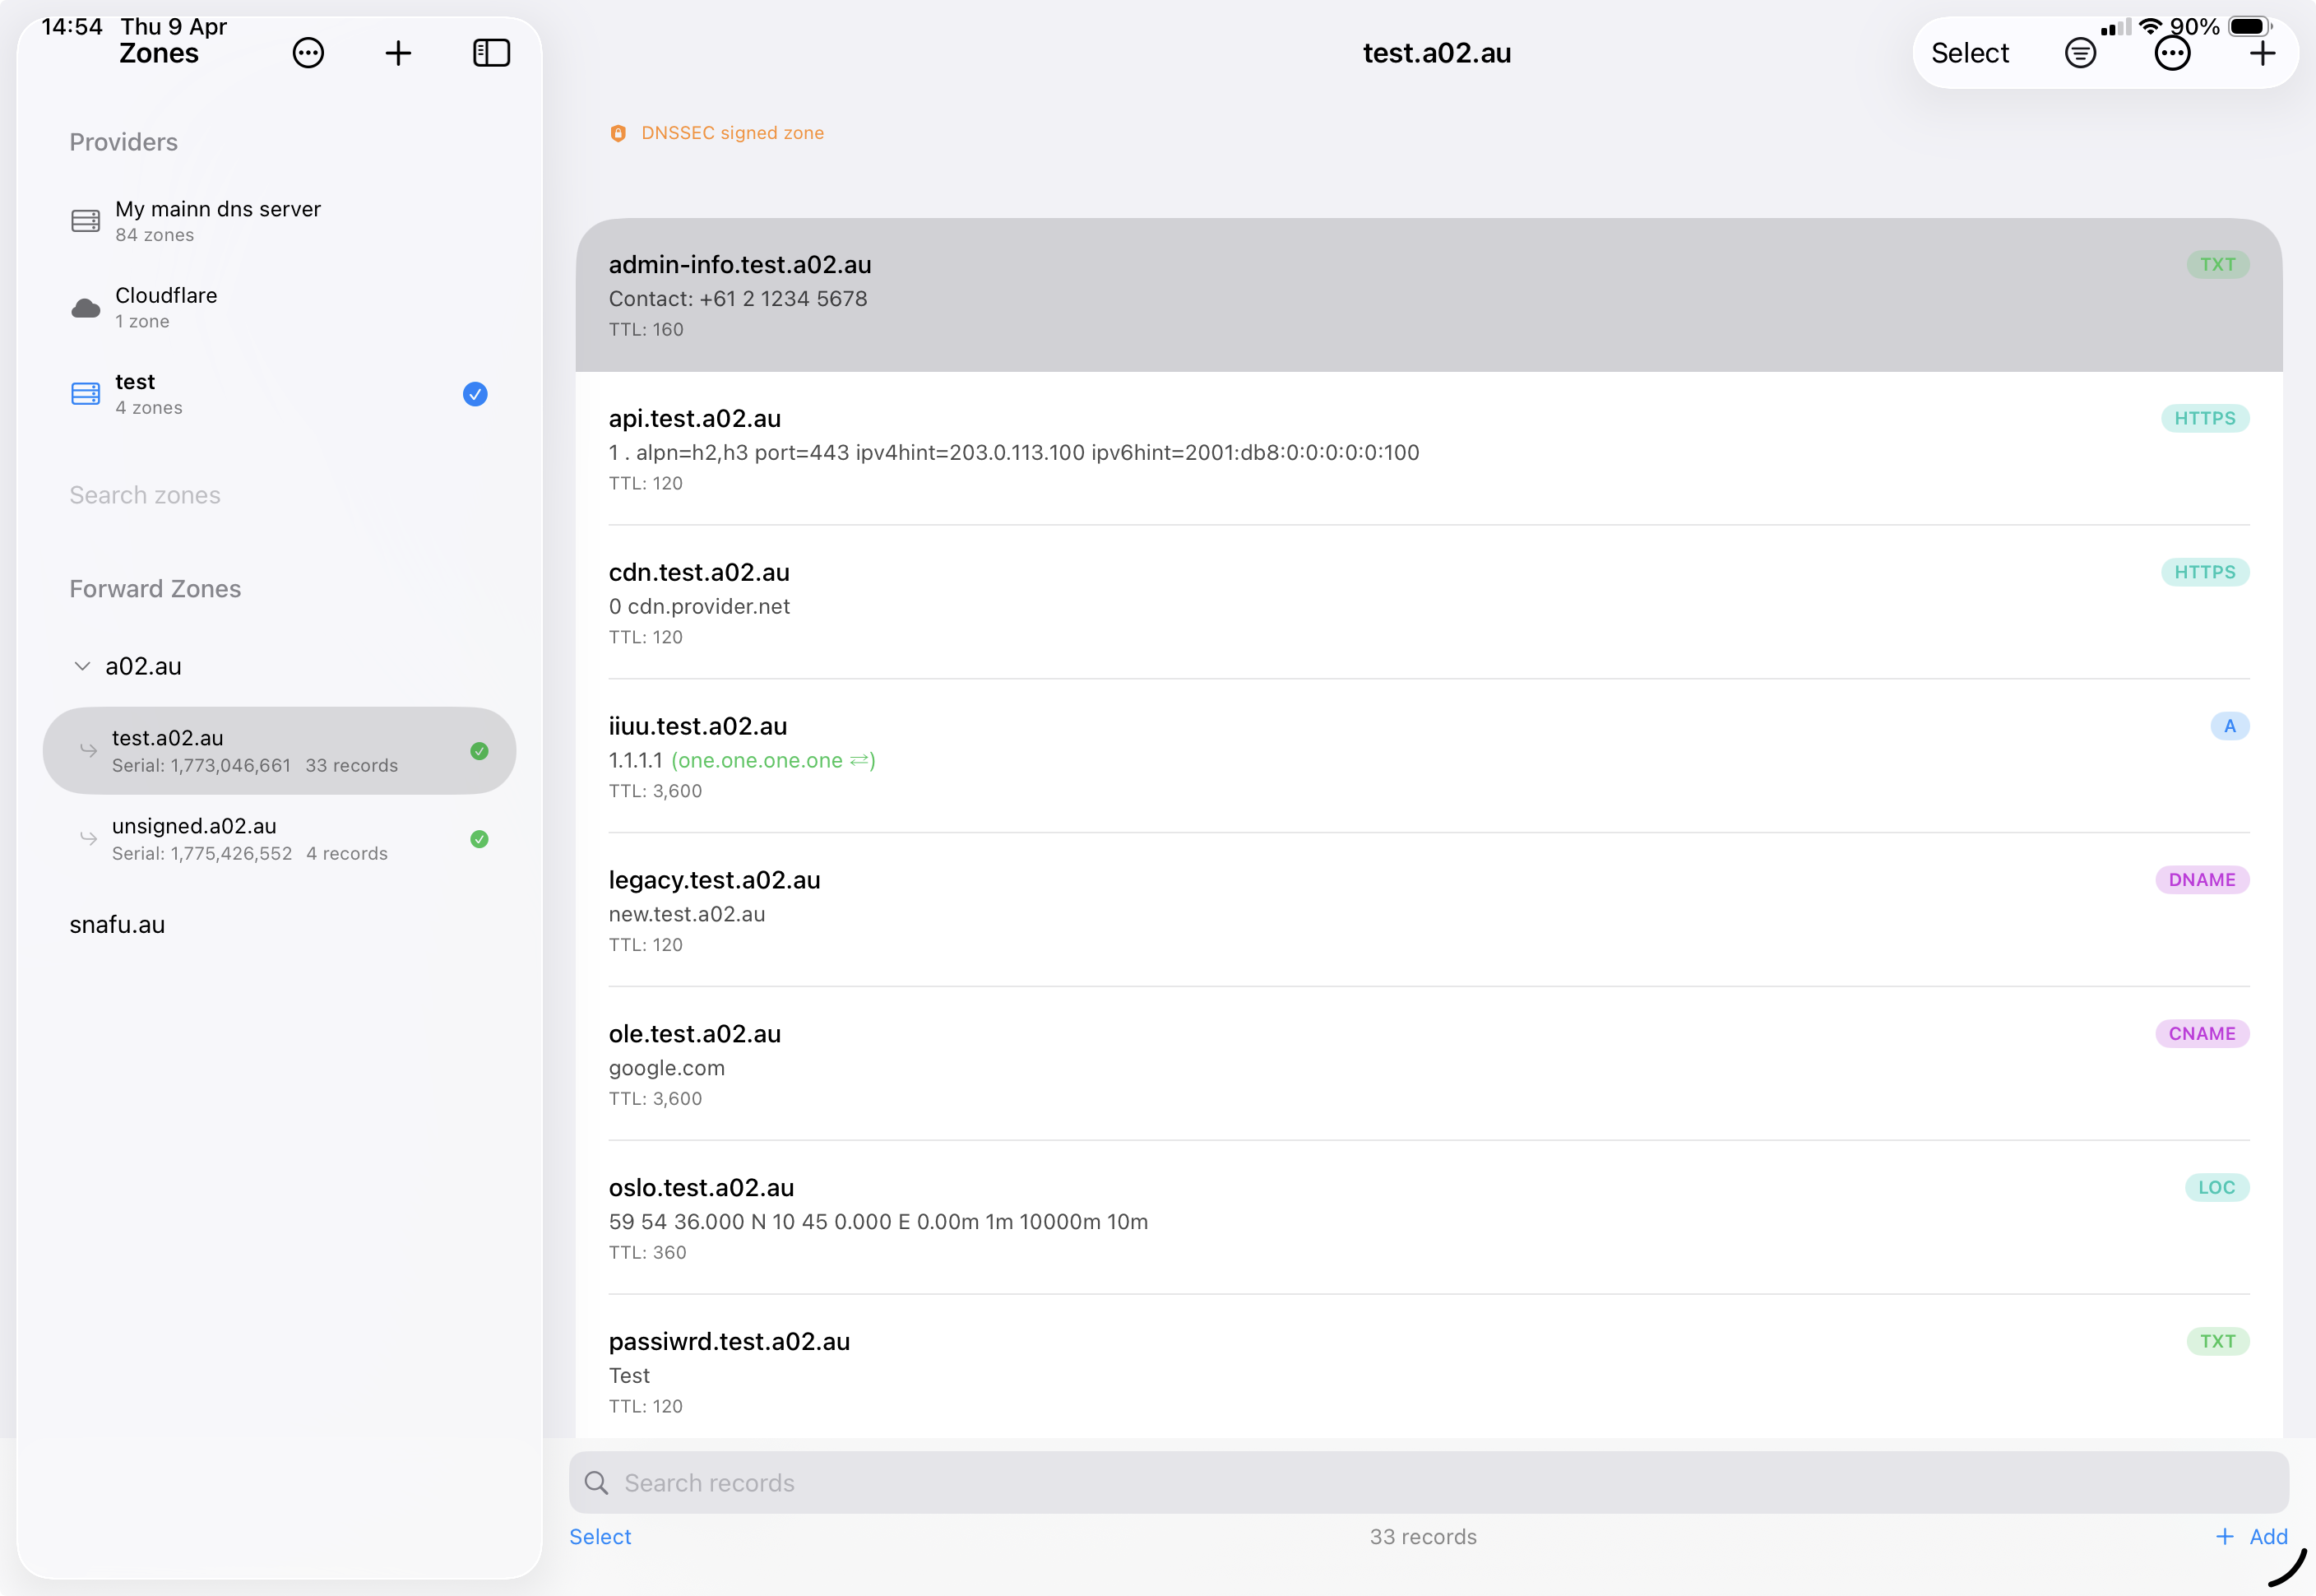Open the record filter icon

click(x=2080, y=53)
